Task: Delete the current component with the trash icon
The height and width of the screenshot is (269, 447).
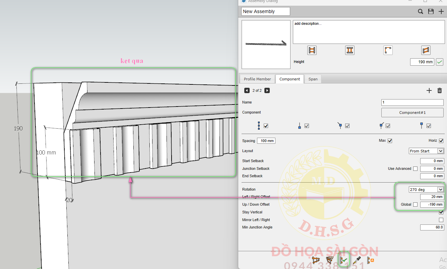Action: (440, 90)
